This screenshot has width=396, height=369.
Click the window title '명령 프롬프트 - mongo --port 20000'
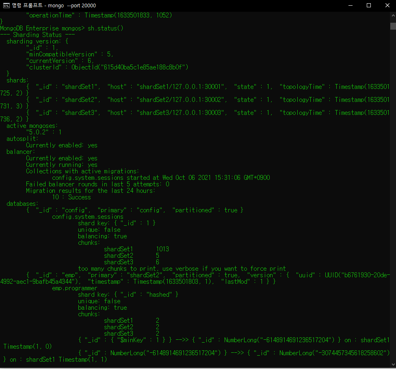click(x=54, y=6)
